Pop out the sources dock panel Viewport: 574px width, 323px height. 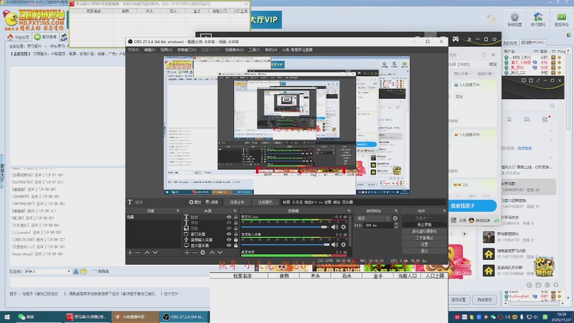(x=235, y=211)
